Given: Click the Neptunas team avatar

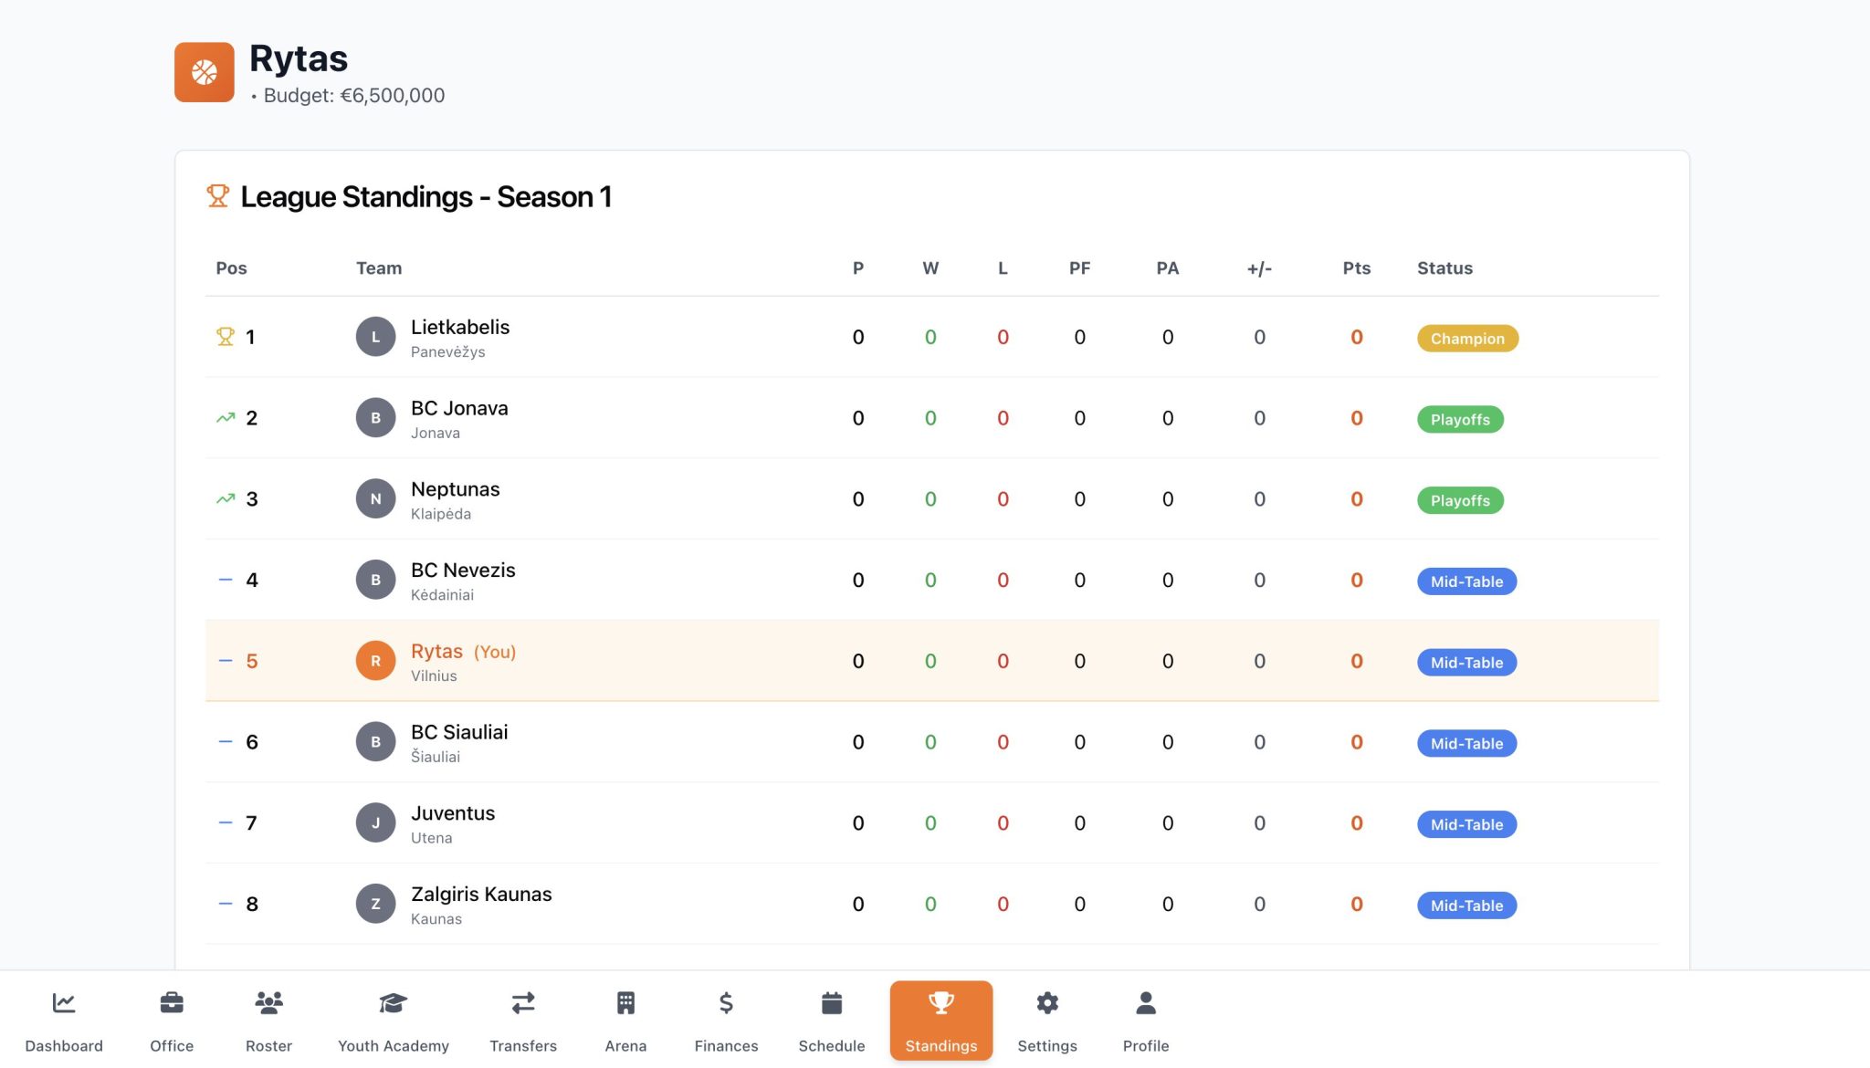Looking at the screenshot, I should 375,499.
